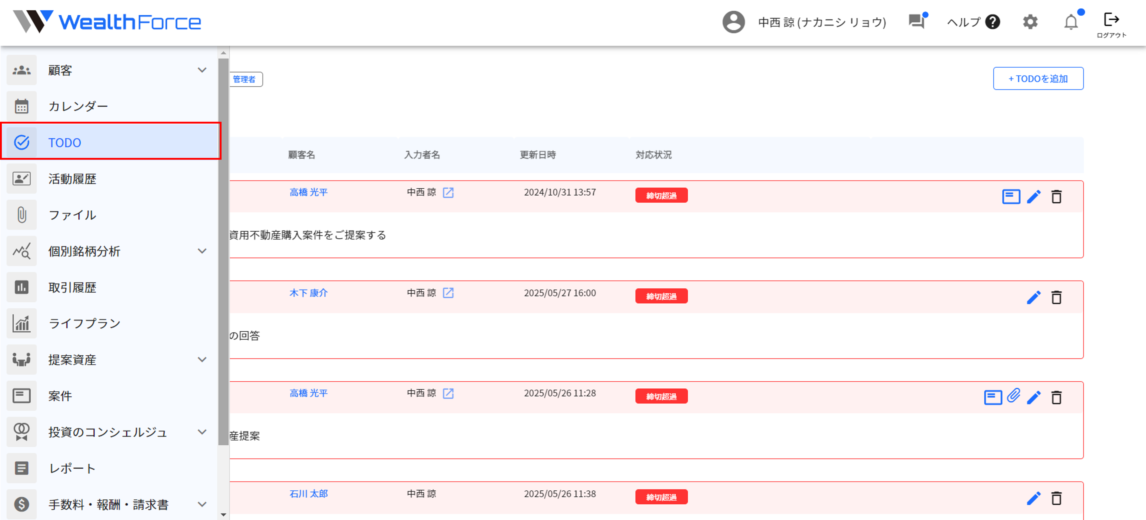Expand the 提案資産 chevron
The height and width of the screenshot is (520, 1146).
tap(202, 359)
